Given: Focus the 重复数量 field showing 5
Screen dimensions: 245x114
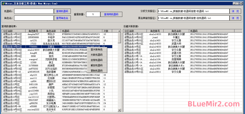Looking at the screenshot, I should [93, 14].
